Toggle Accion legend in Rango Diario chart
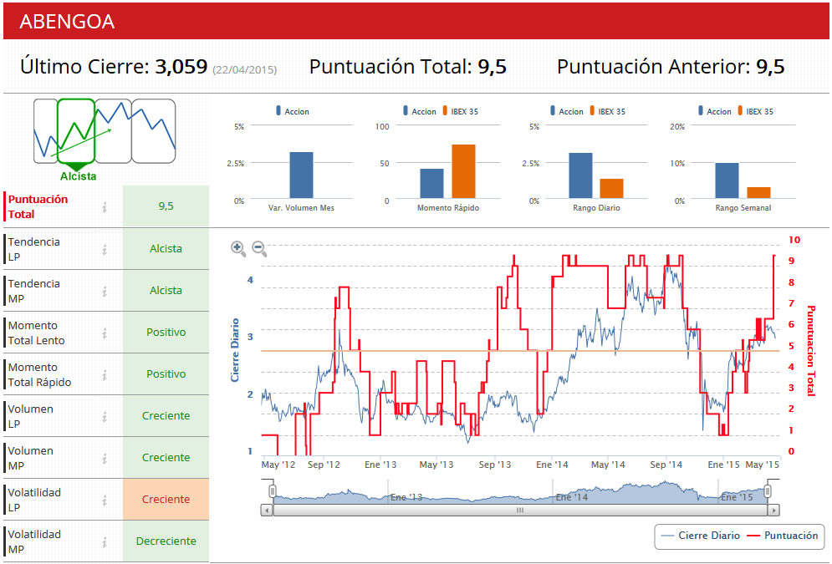The image size is (832, 564). pyautogui.click(x=567, y=111)
